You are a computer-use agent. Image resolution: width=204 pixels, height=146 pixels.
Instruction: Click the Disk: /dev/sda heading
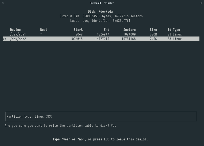pyautogui.click(x=100, y=11)
